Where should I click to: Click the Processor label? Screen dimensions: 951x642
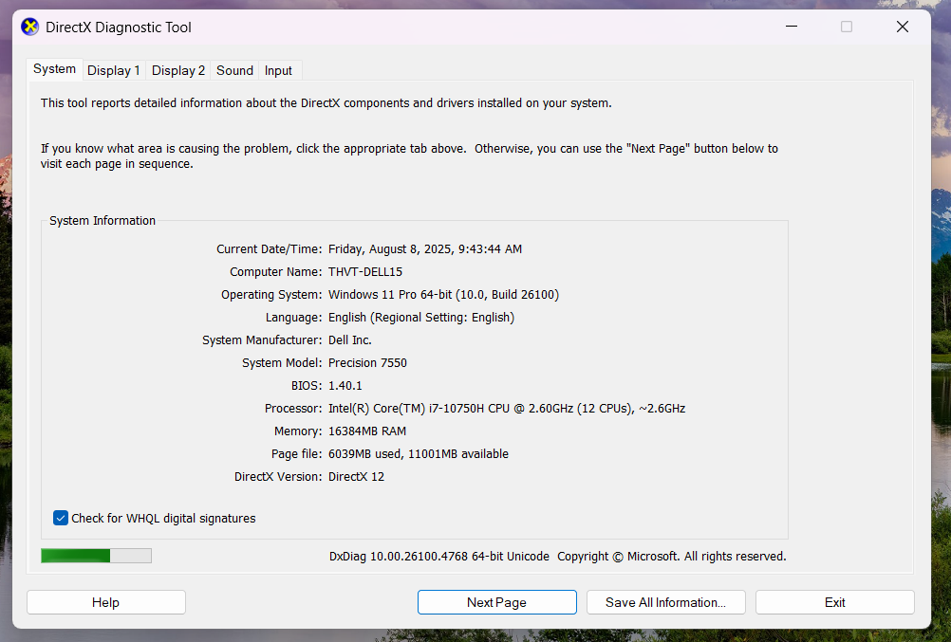293,408
